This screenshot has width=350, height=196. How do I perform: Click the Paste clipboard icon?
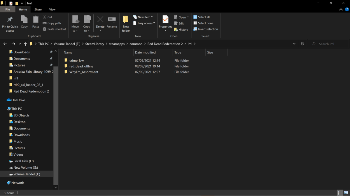tap(36, 19)
